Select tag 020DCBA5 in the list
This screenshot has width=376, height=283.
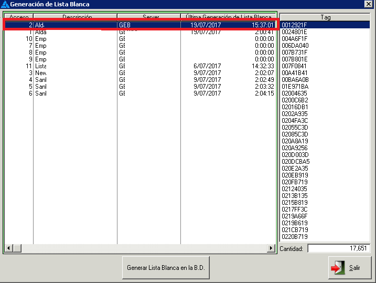click(x=295, y=162)
